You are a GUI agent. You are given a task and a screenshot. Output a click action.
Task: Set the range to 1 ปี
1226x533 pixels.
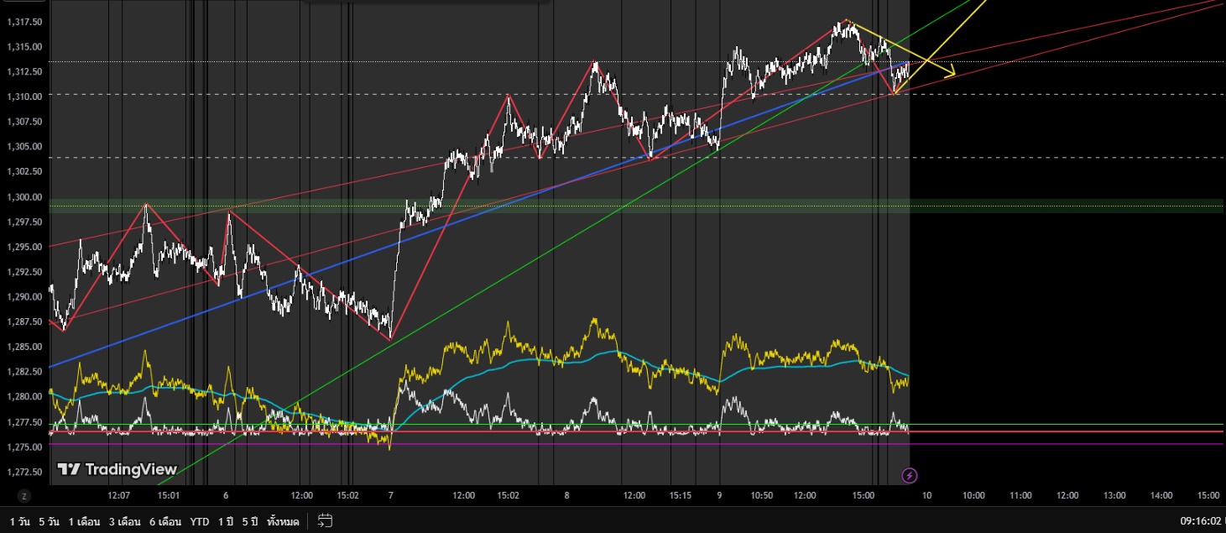coord(225,521)
